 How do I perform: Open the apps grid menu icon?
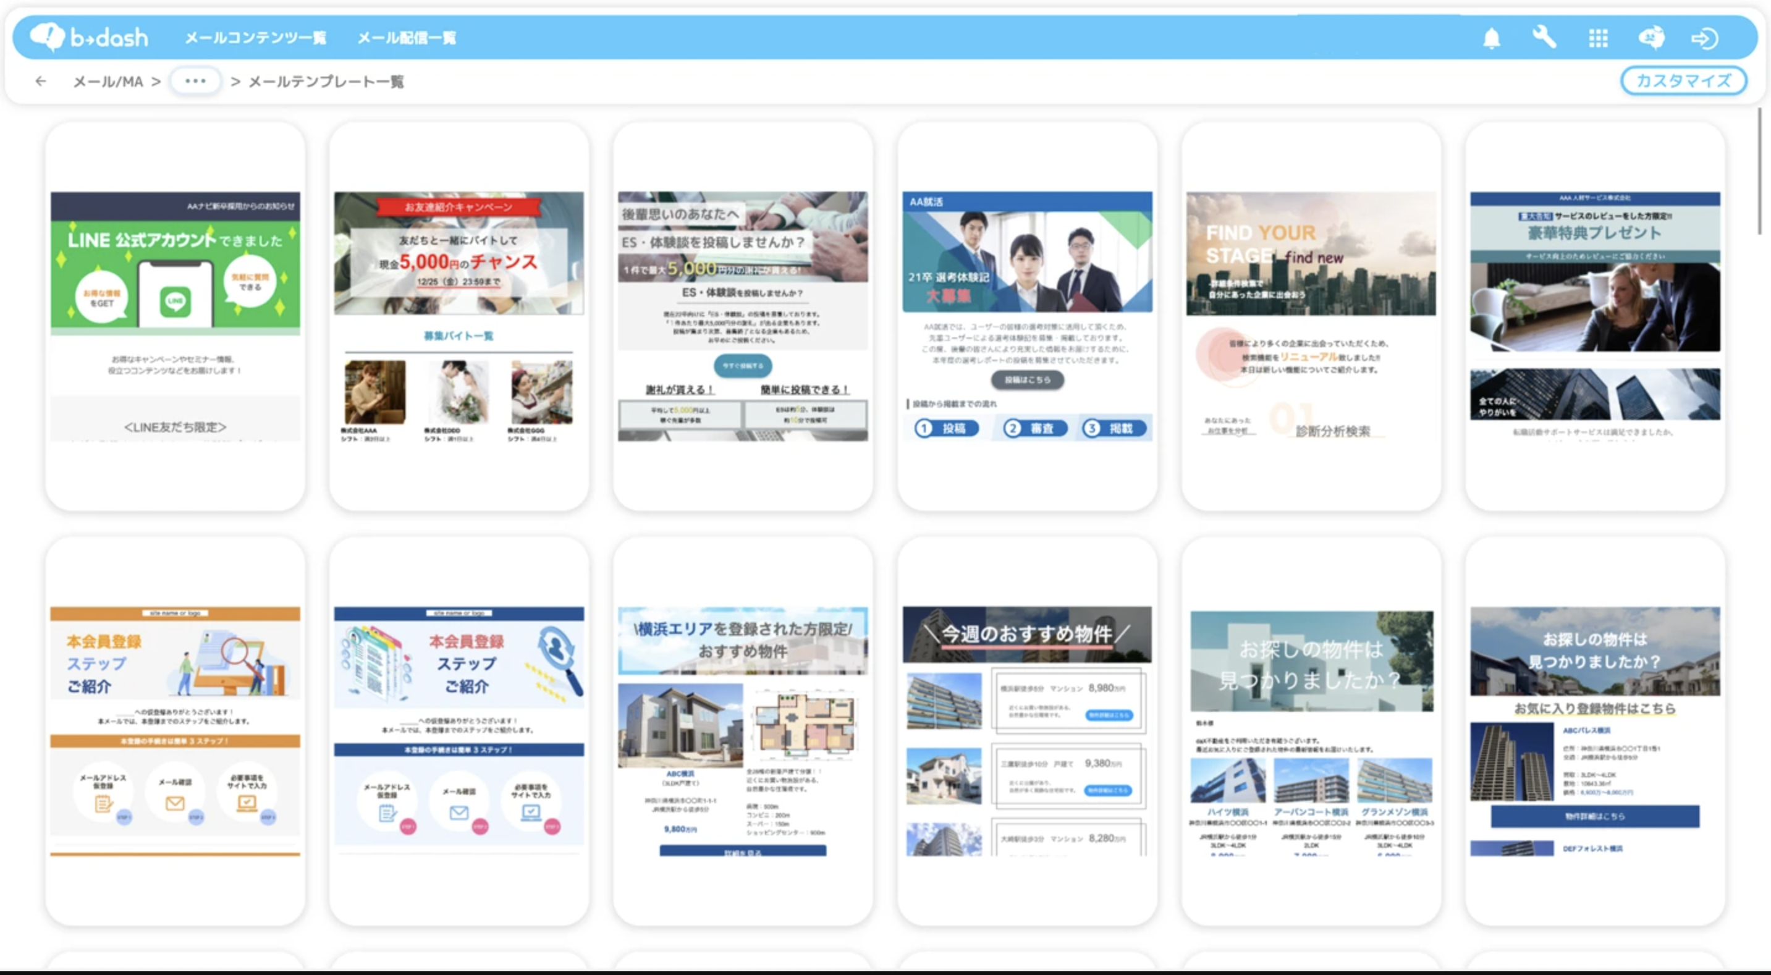(x=1598, y=38)
